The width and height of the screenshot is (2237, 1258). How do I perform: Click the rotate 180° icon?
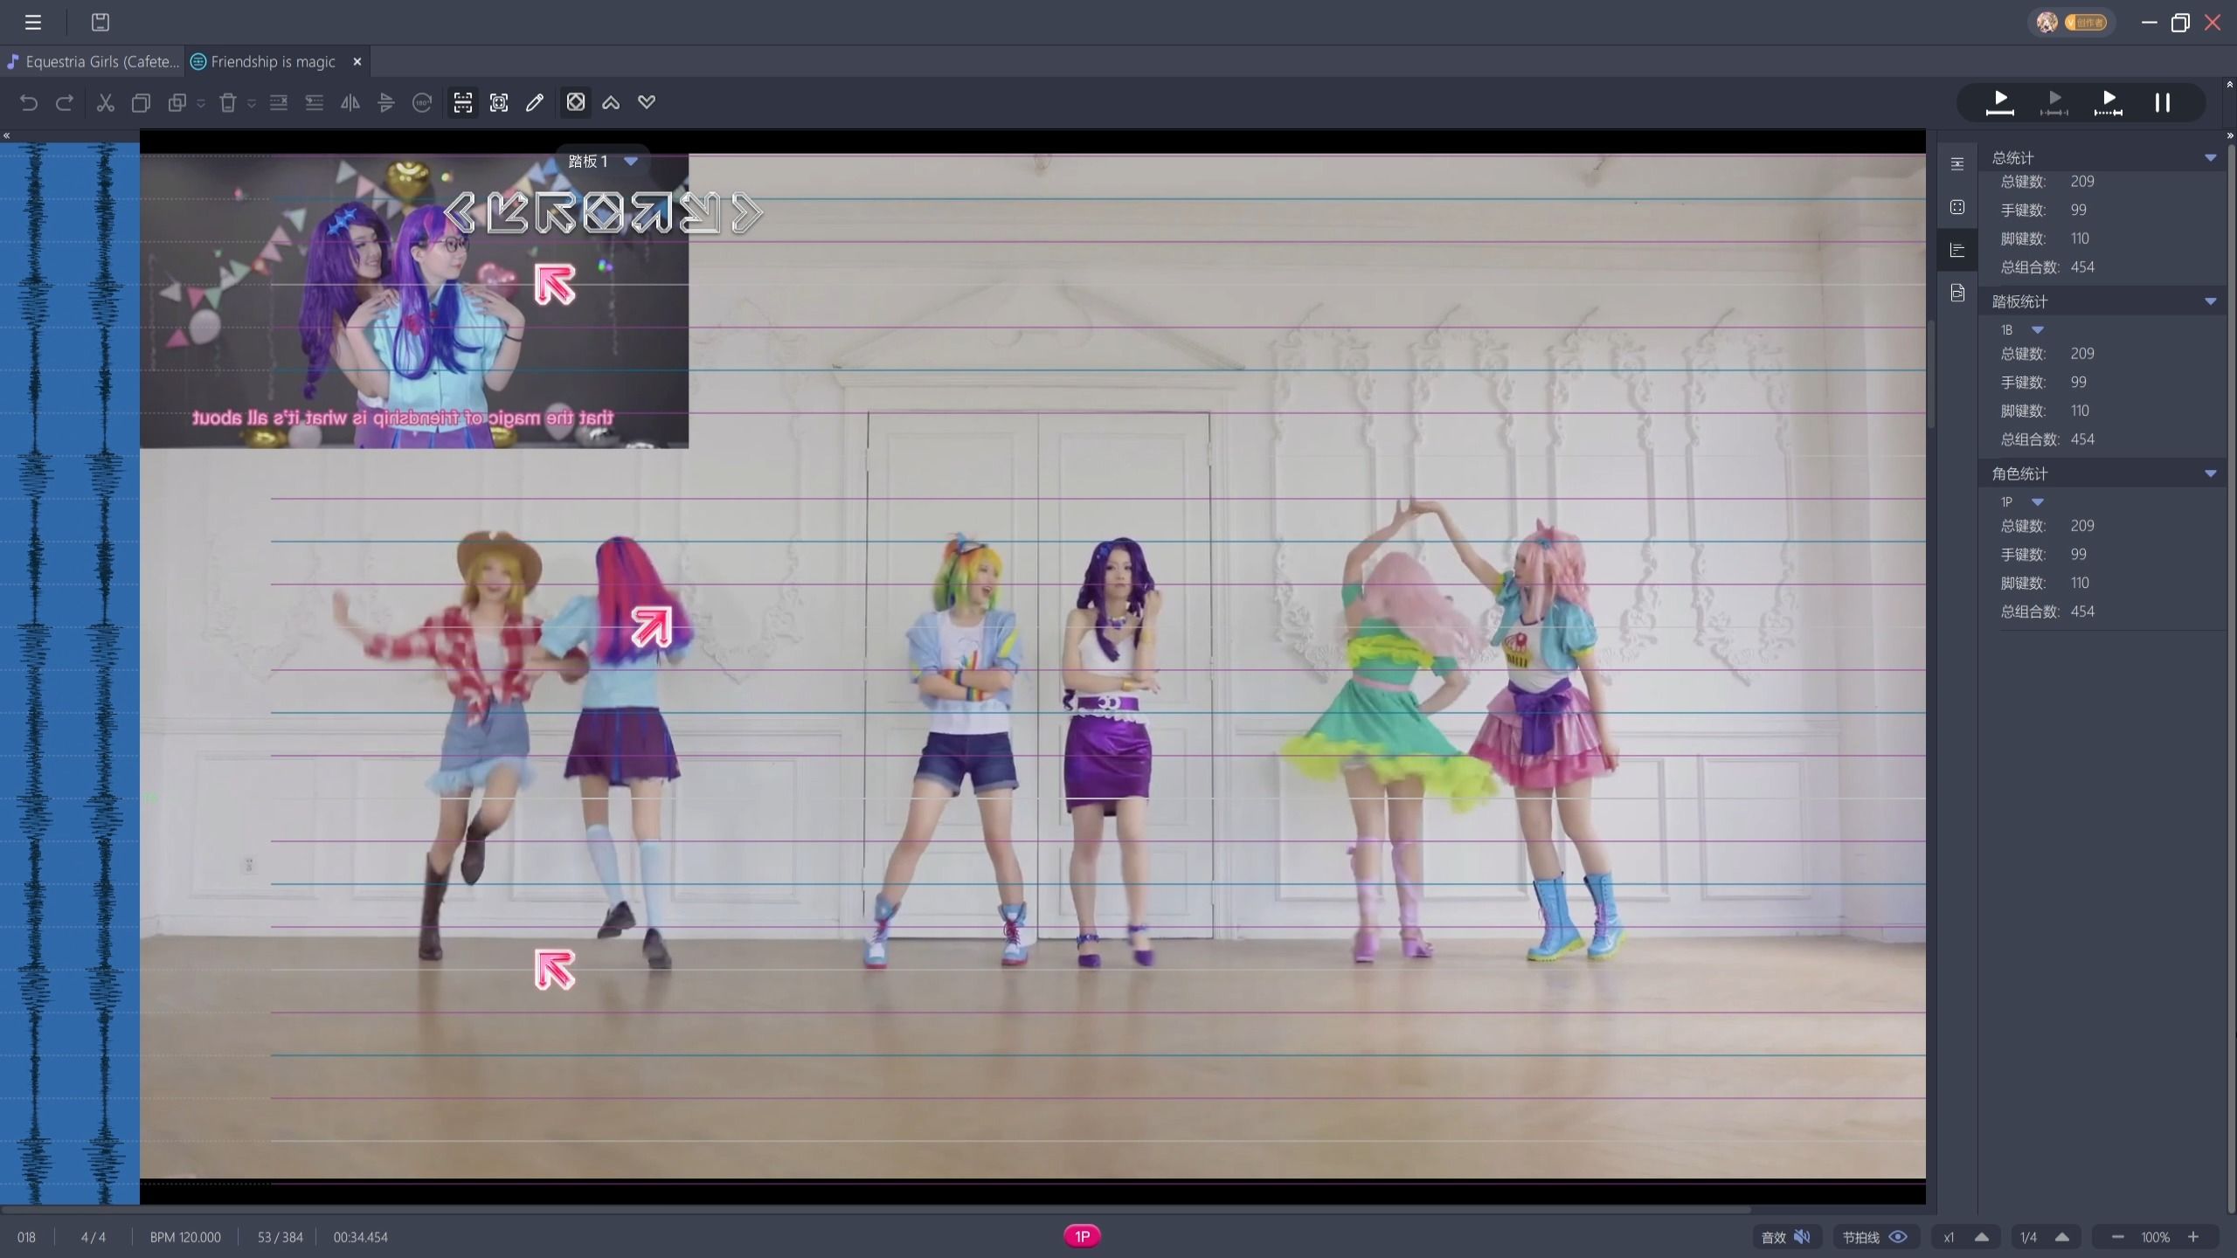click(x=422, y=103)
